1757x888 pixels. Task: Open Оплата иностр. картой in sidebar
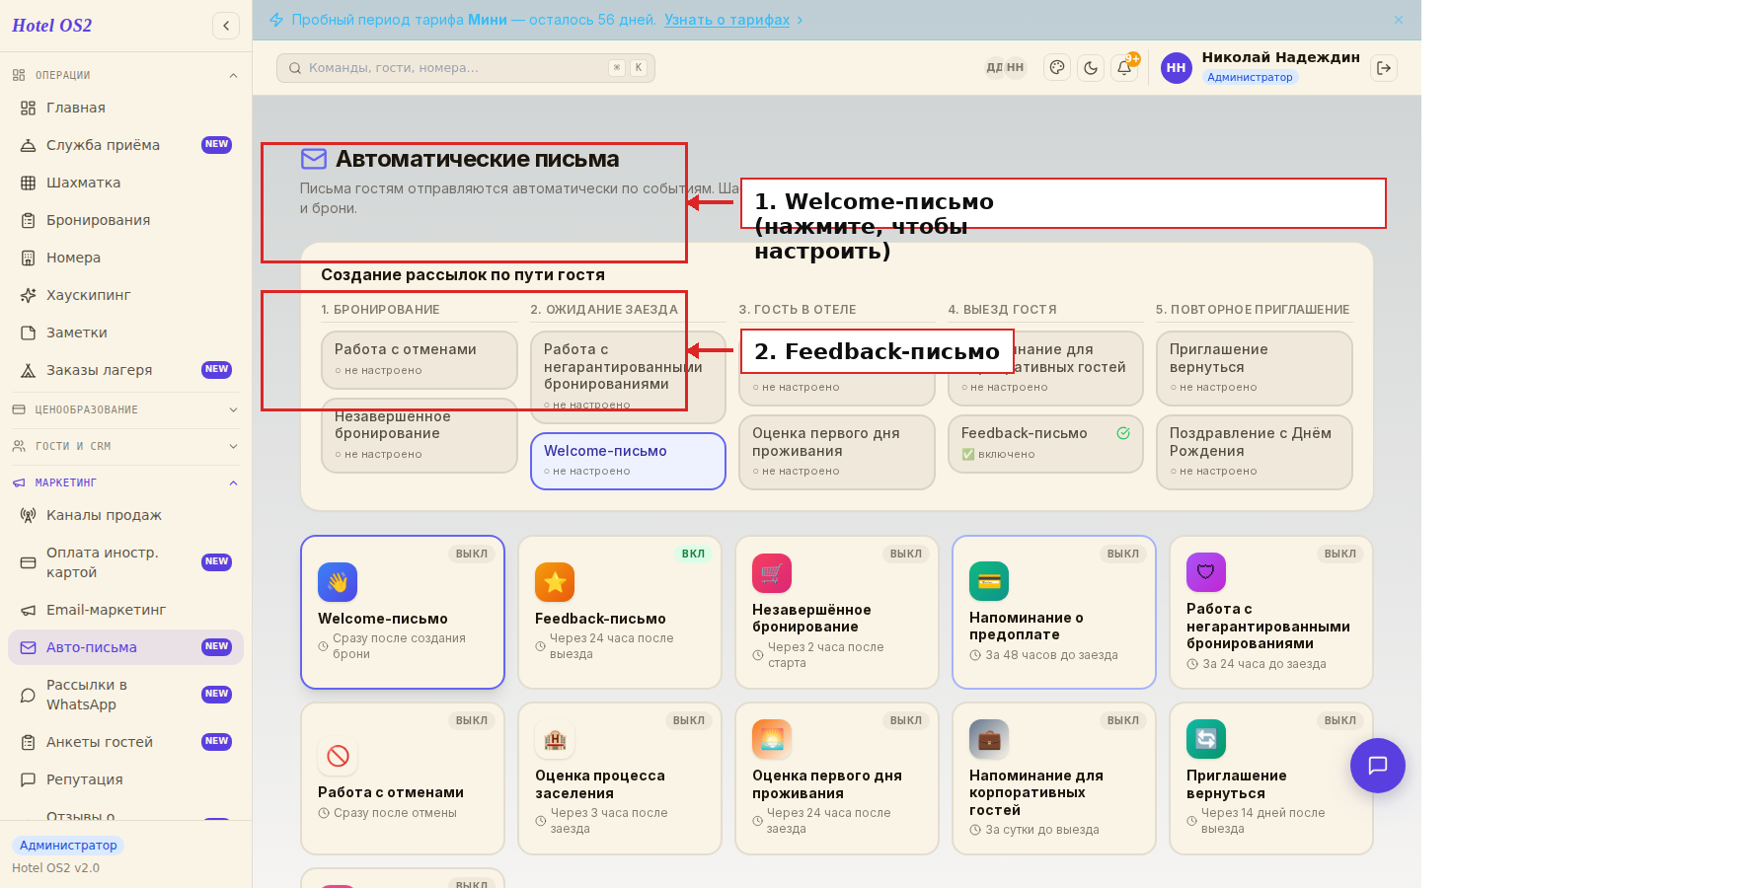(x=125, y=562)
